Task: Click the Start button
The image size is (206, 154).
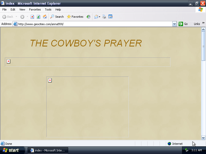Action: point(11,150)
